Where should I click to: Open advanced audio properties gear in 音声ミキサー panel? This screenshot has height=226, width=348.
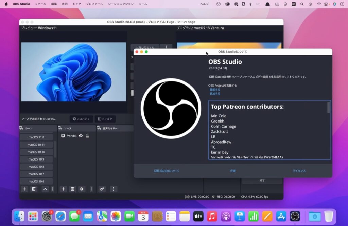[102, 189]
